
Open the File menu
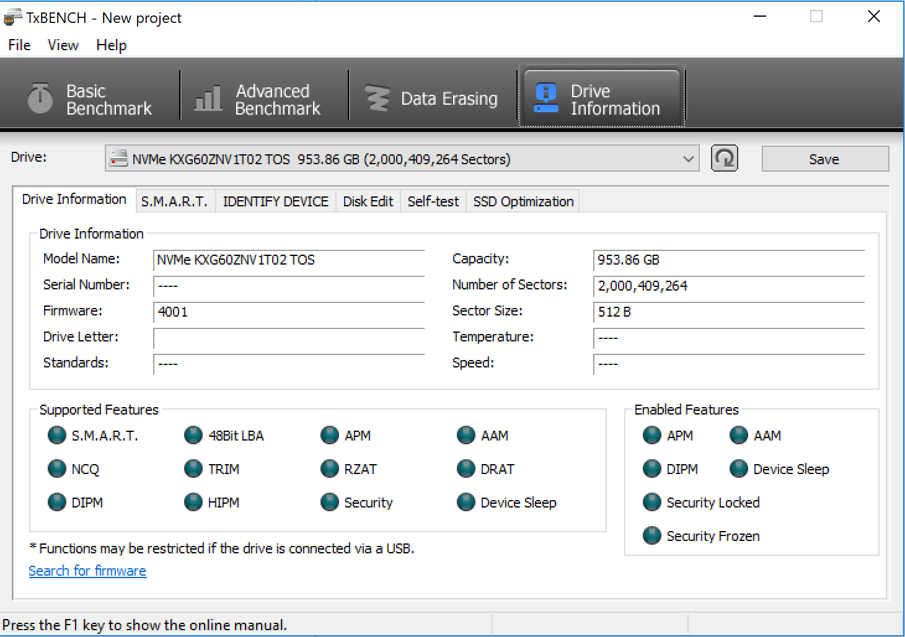click(x=19, y=45)
